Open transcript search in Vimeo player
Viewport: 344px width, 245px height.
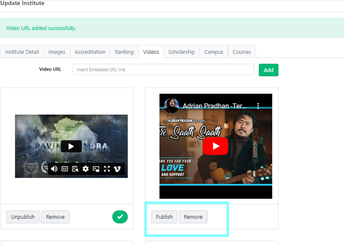click(x=75, y=168)
